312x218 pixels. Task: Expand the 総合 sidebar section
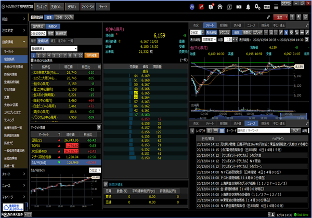coord(14,19)
